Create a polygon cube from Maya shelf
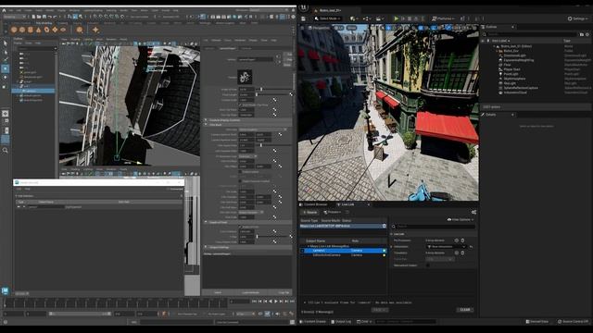 coord(22,30)
